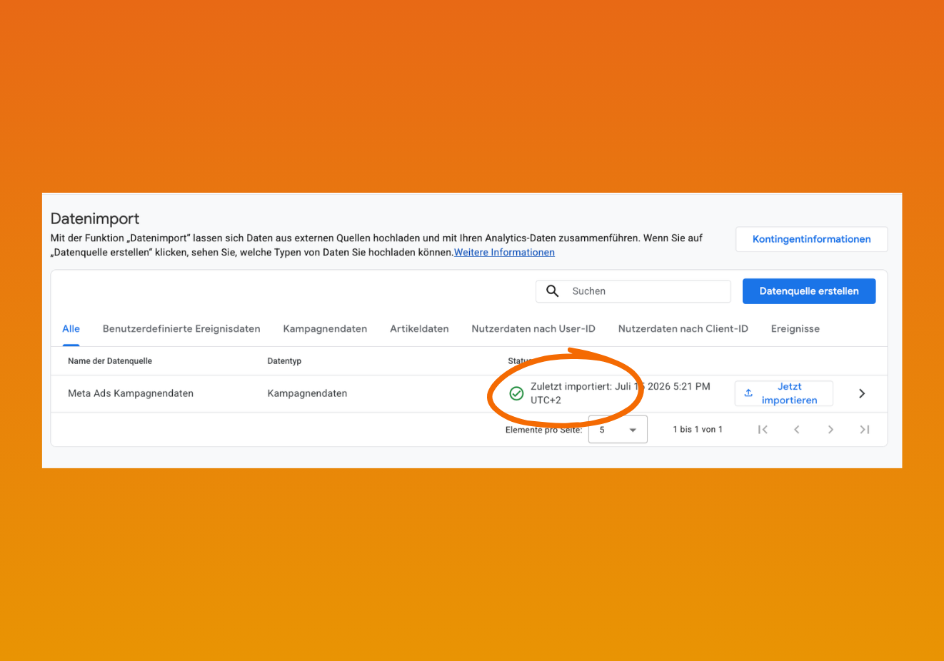Focus the Suchen search field
The height and width of the screenshot is (661, 944).
(633, 291)
